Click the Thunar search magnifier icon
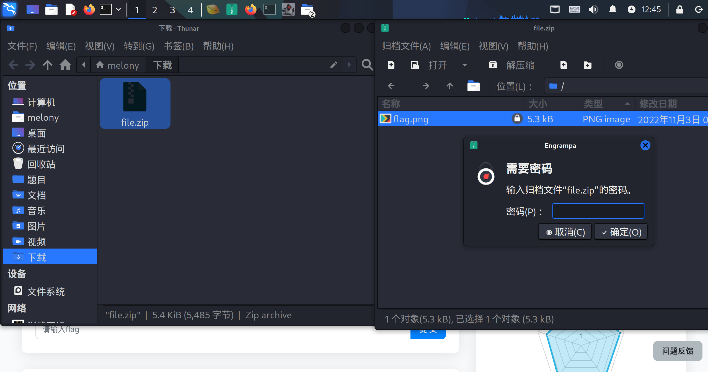The height and width of the screenshot is (372, 708). tap(367, 65)
